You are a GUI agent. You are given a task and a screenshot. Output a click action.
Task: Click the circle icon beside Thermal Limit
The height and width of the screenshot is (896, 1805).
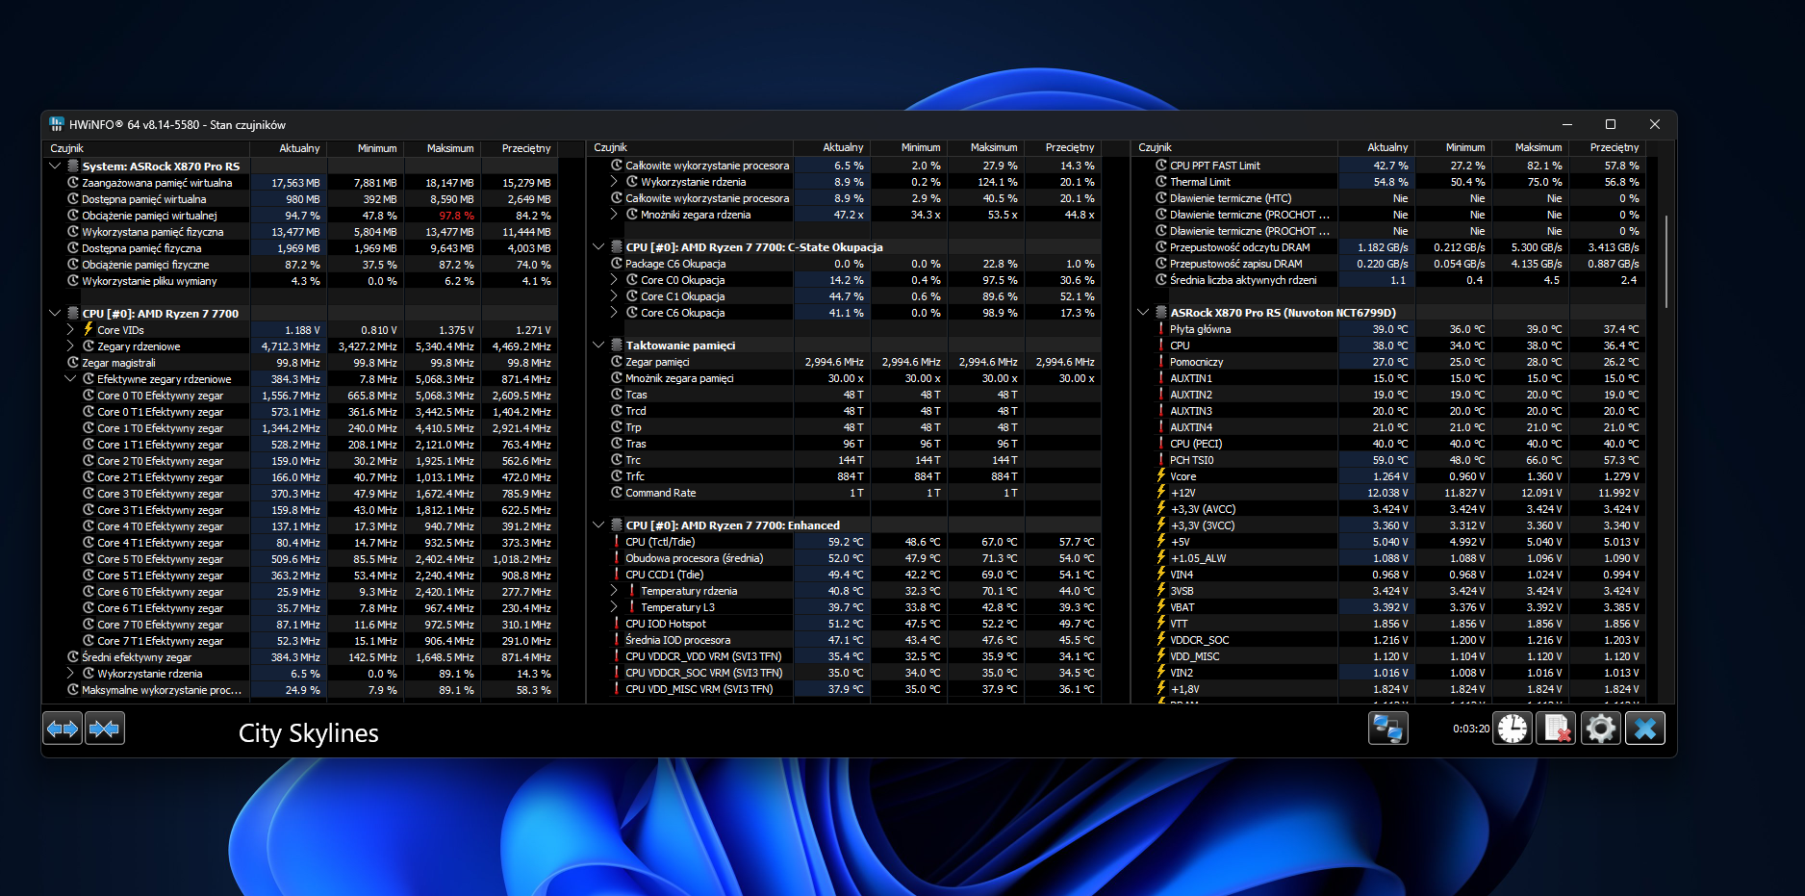(x=1161, y=181)
